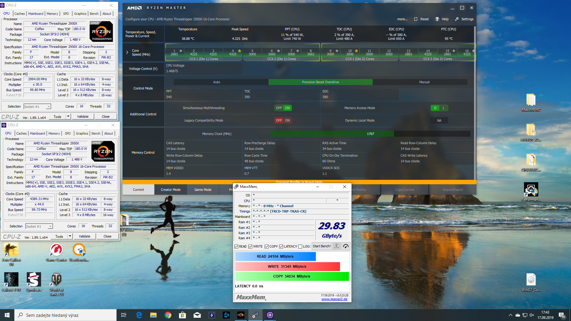Select the Creator Mode profile tab

170,190
